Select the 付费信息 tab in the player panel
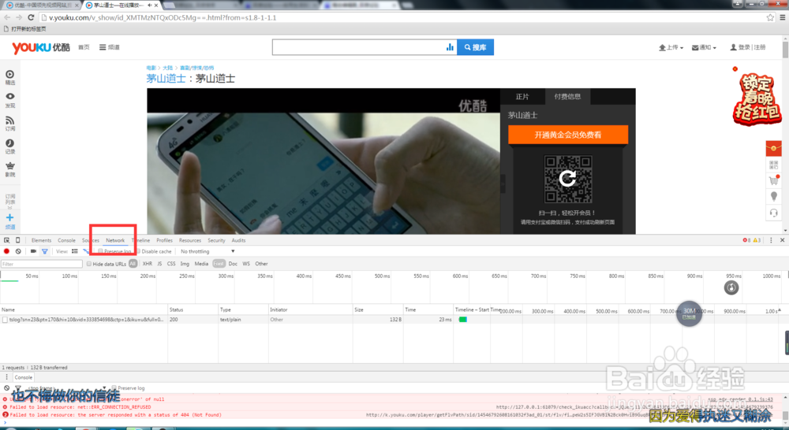Viewport: 789px width, 430px height. click(567, 96)
